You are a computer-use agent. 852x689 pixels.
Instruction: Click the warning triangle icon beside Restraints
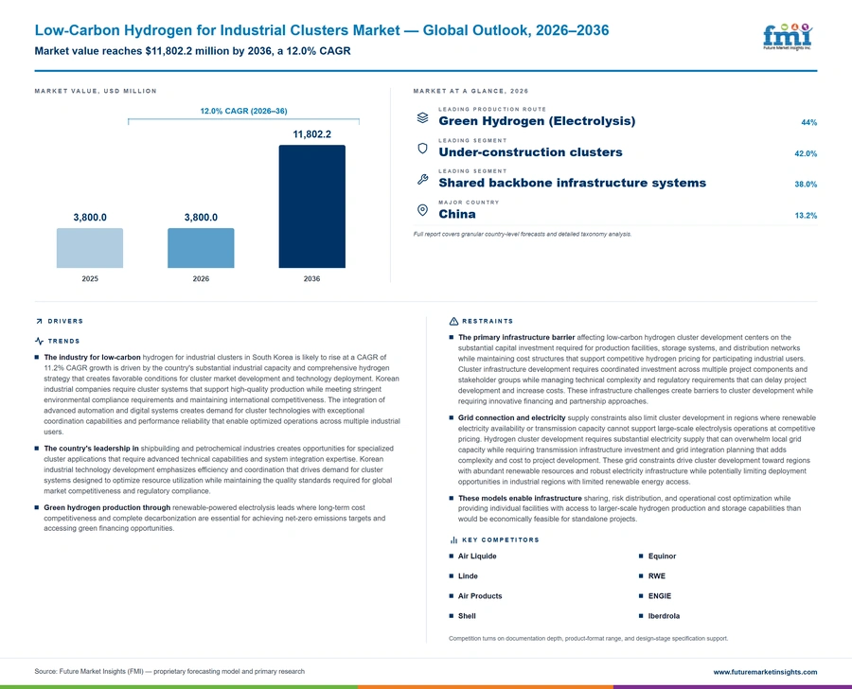[453, 321]
